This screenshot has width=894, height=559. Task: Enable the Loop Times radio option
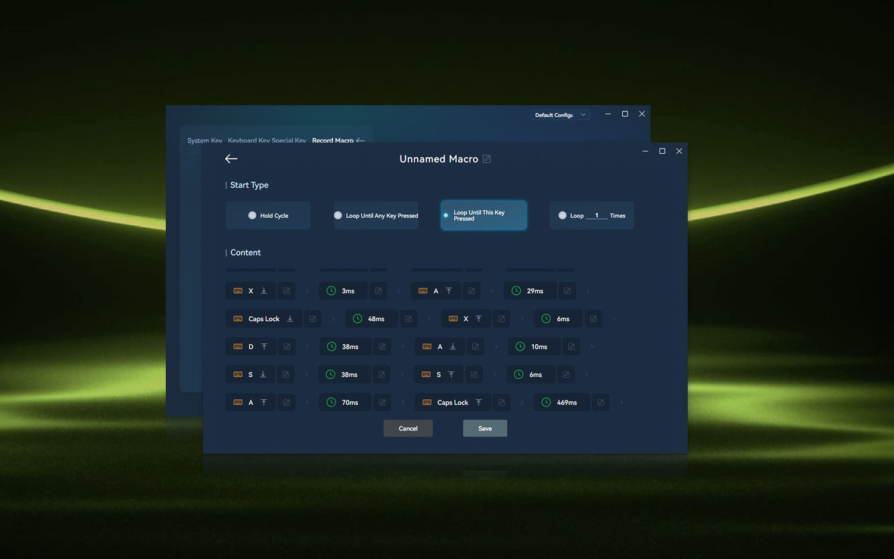click(x=562, y=216)
